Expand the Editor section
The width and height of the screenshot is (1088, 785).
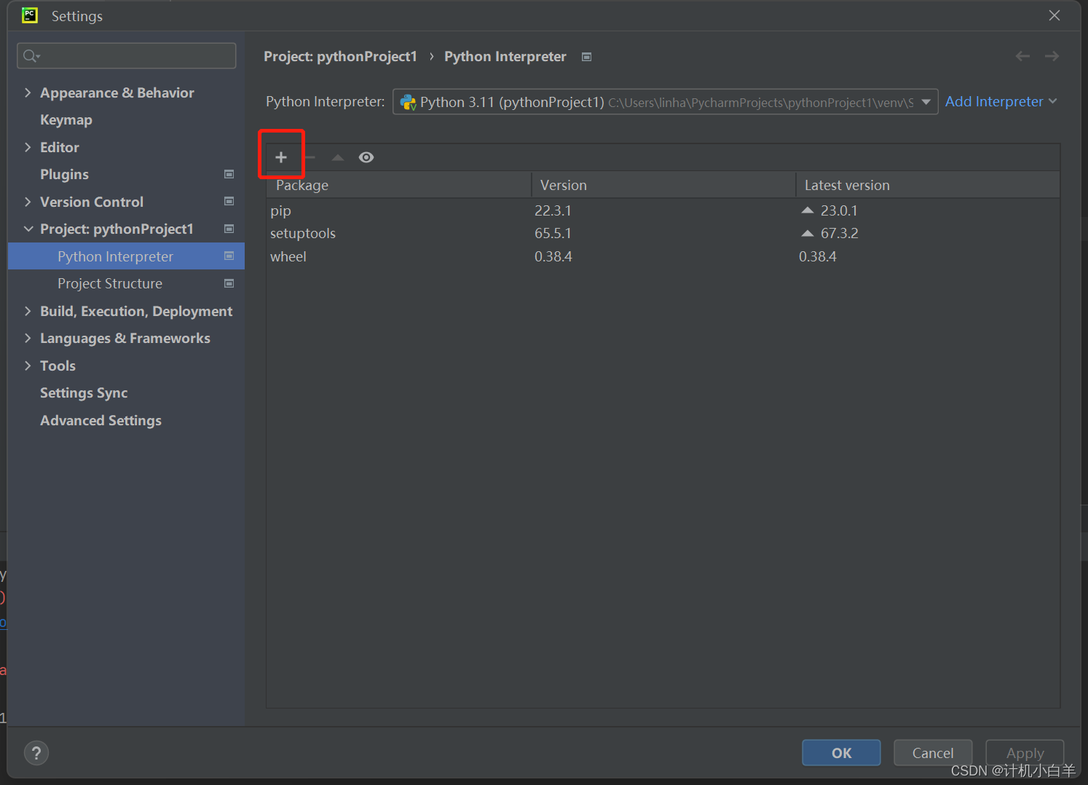(x=28, y=147)
